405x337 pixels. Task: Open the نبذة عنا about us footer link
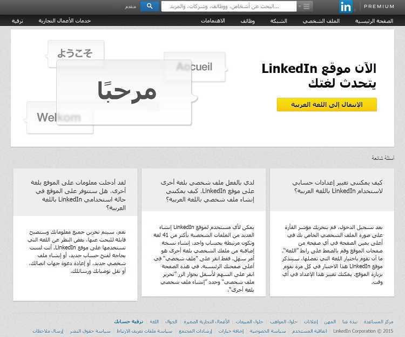coord(350,322)
